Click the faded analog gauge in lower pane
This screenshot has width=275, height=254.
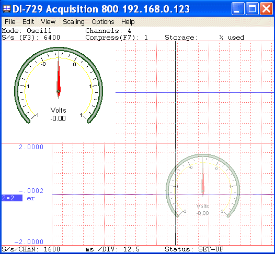click(x=203, y=186)
